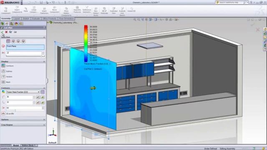Toggle Vectors display option

(3, 77)
